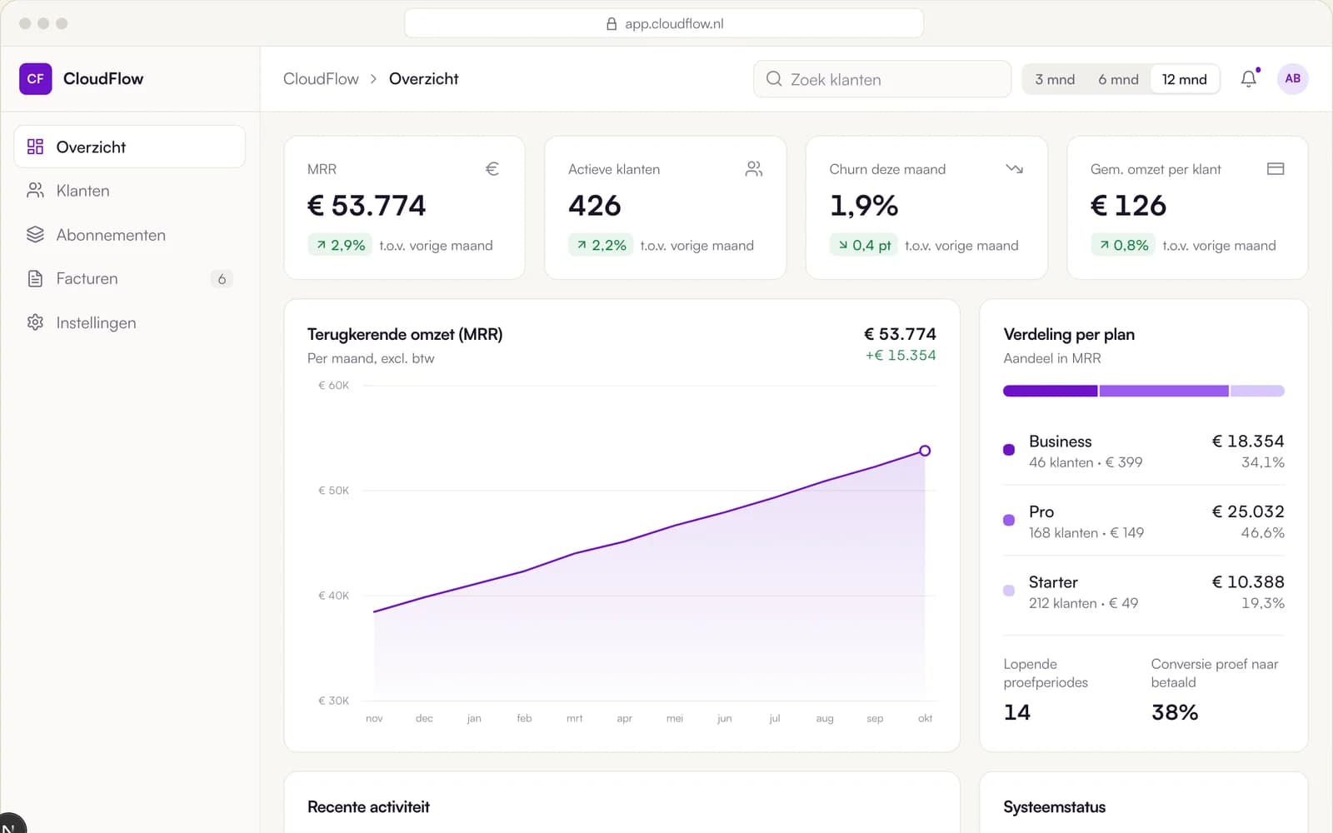Click the CloudFlow breadcrumb link
The image size is (1333, 833).
(x=321, y=79)
